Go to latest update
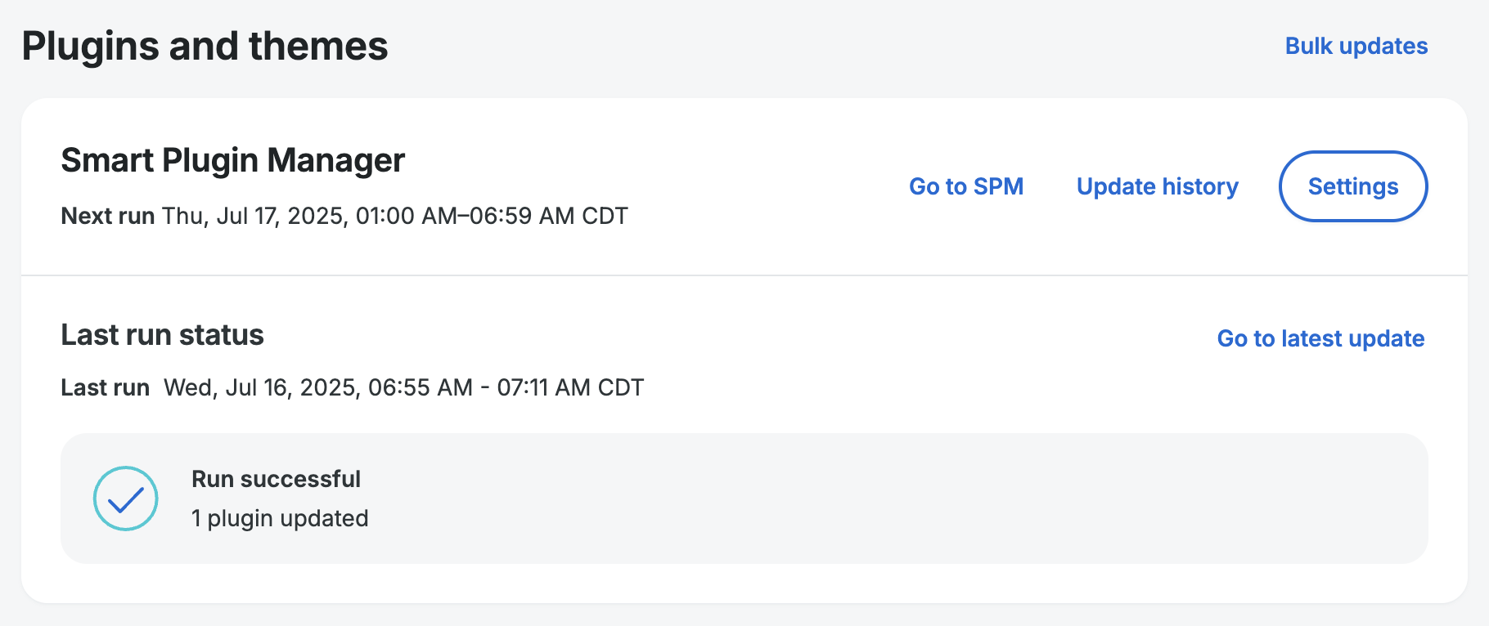 1320,338
